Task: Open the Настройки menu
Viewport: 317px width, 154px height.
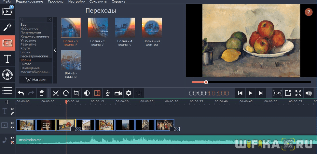Action: 77,2
